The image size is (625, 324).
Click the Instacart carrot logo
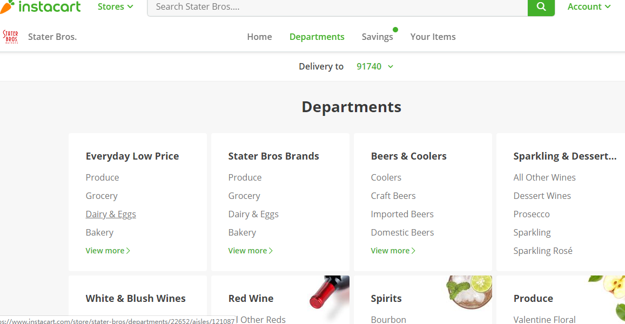(x=41, y=6)
